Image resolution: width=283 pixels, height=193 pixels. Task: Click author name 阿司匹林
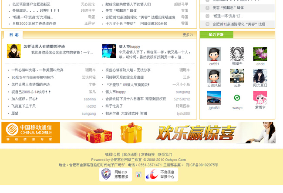183,106
